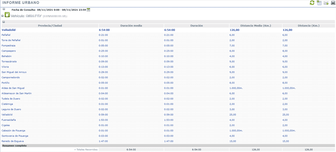Click the Resumen completo section header
The image size is (336, 152).
(168, 146)
